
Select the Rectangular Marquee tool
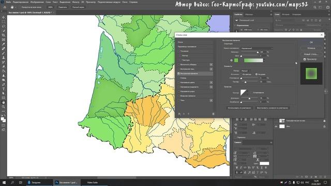point(4,22)
